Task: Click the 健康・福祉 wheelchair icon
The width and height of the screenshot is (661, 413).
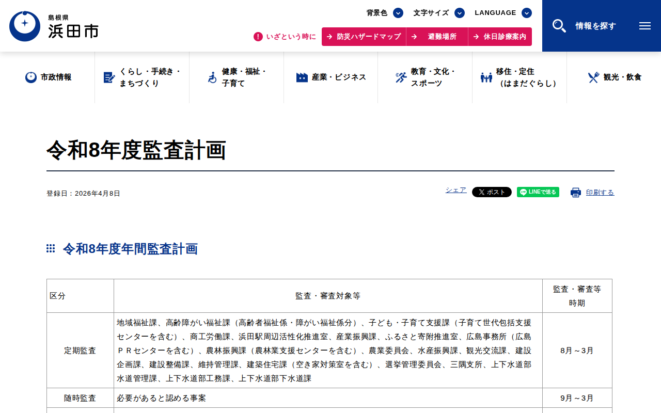Action: 212,77
